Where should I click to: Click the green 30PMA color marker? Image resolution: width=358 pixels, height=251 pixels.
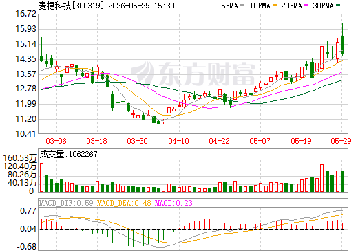[x=338, y=6]
